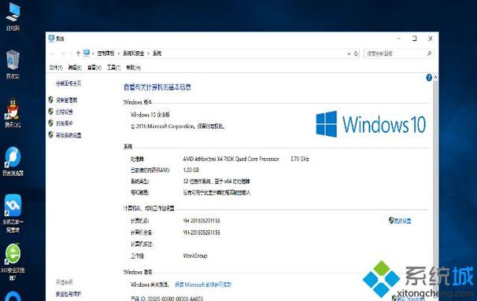Expand the chevron after 系统和安全 breadcrumb

pyautogui.click(x=149, y=53)
